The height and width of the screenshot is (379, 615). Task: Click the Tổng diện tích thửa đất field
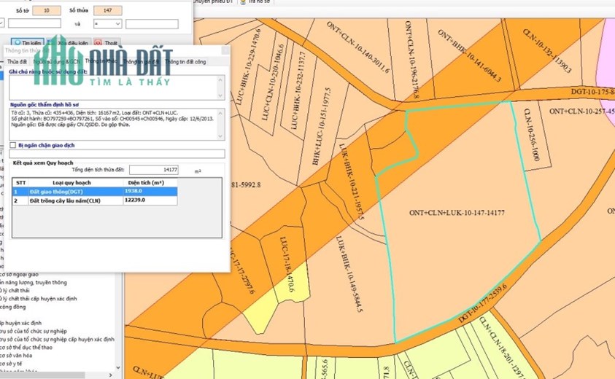coord(154,170)
